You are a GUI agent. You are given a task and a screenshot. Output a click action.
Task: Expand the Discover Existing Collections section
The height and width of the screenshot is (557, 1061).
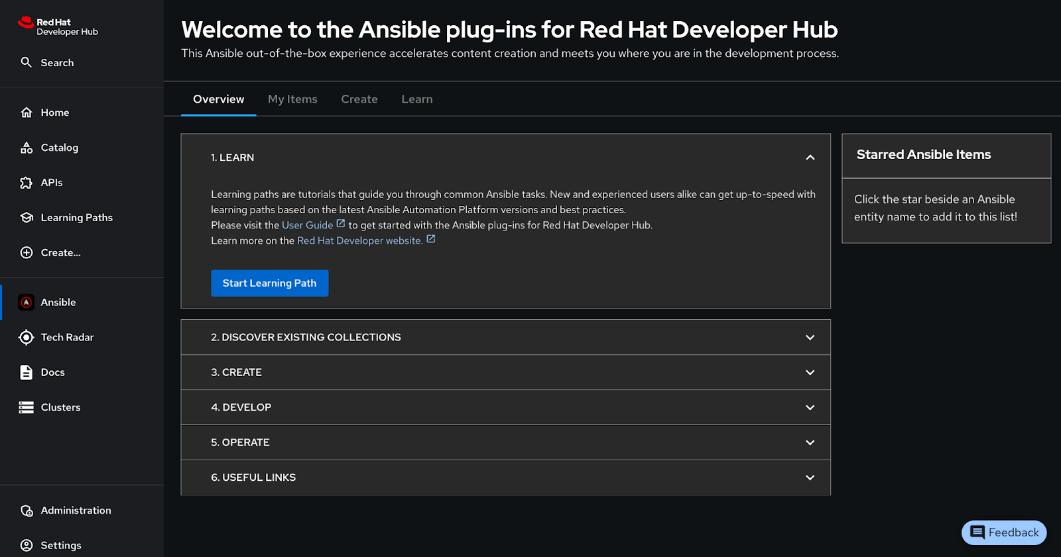click(810, 338)
